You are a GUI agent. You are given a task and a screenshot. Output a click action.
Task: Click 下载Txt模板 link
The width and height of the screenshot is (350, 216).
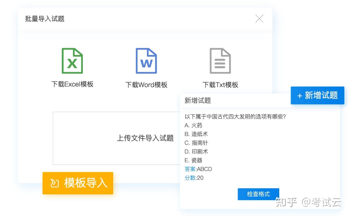point(220,85)
